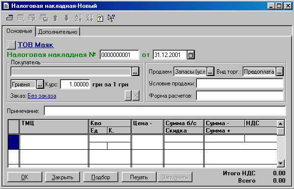Move row down with arrow icon
This screenshot has height=189, width=294.
tap(67, 18)
